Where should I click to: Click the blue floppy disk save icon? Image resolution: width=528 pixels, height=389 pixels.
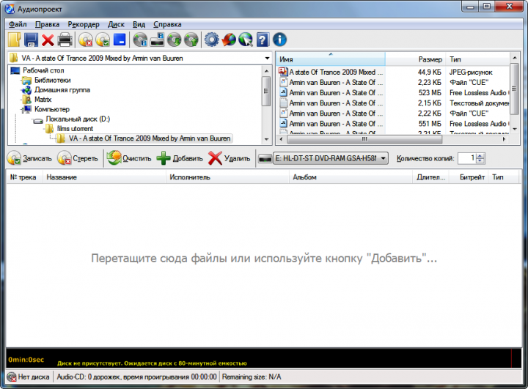[32, 40]
